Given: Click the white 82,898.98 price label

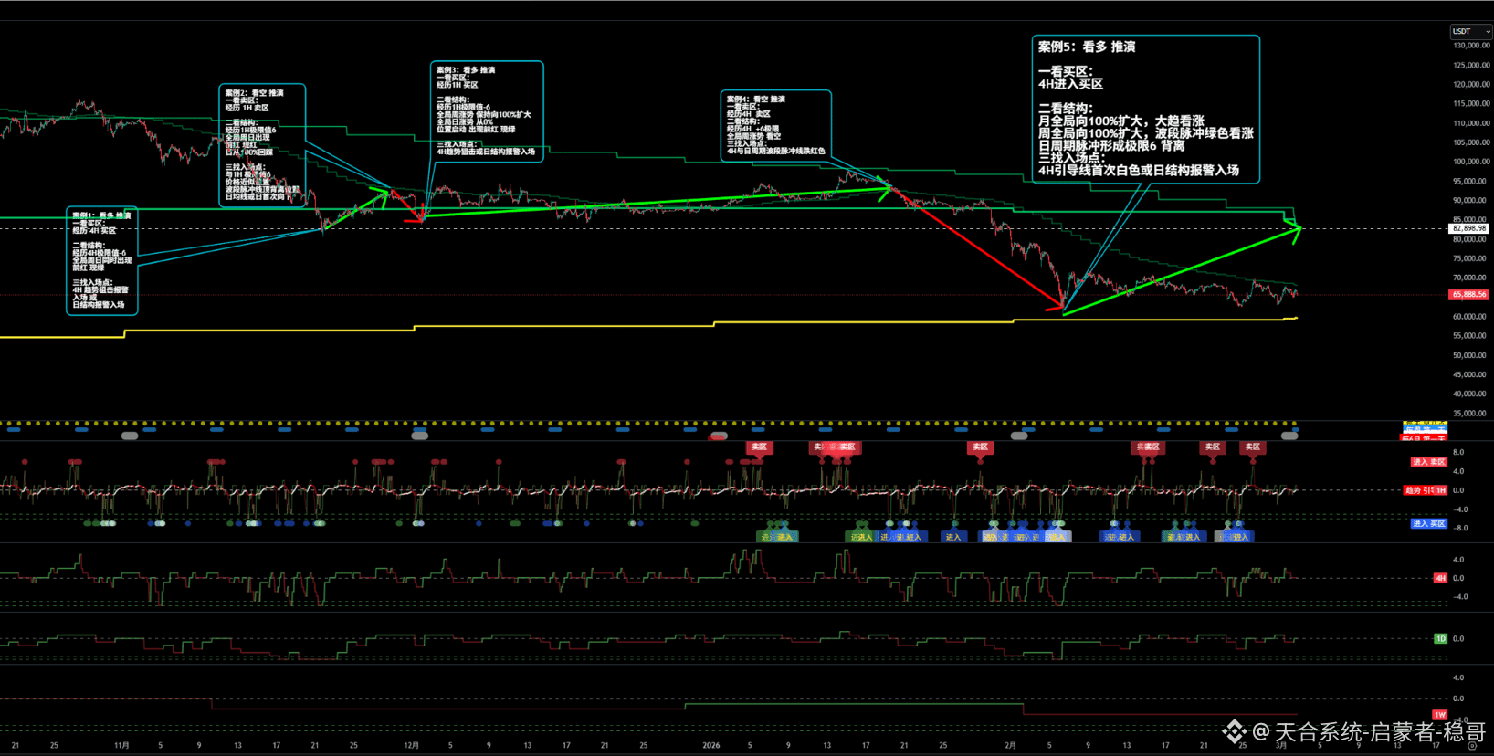Looking at the screenshot, I should point(1469,228).
